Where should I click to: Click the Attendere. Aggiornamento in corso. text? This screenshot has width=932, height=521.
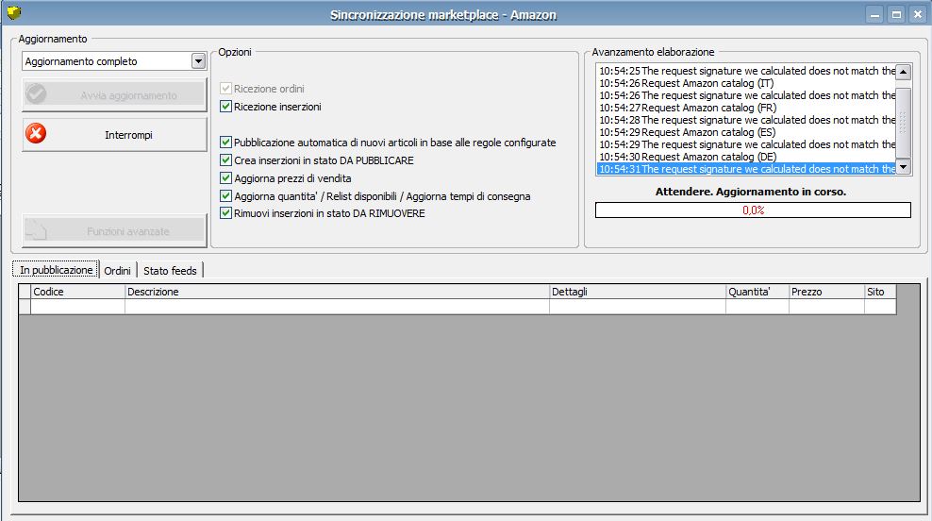pyautogui.click(x=751, y=192)
